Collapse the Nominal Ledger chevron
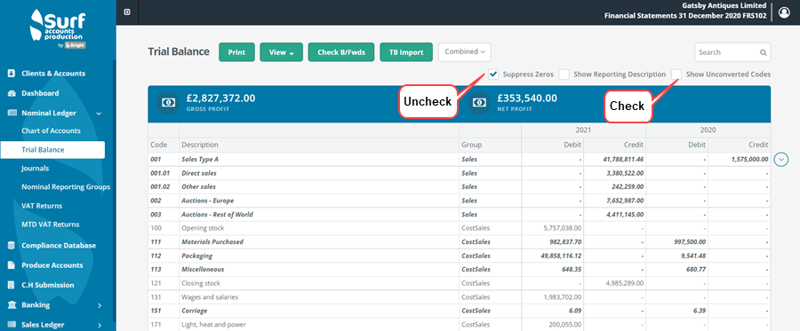 [99, 114]
